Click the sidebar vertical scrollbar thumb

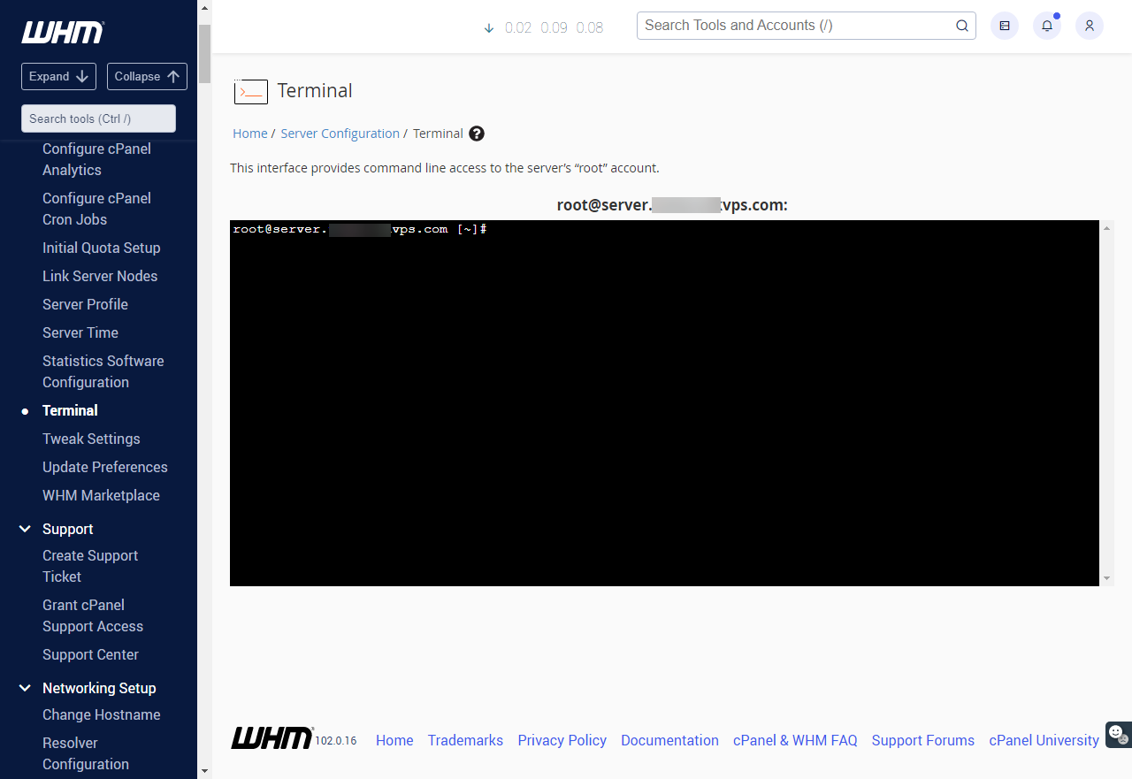point(204,53)
